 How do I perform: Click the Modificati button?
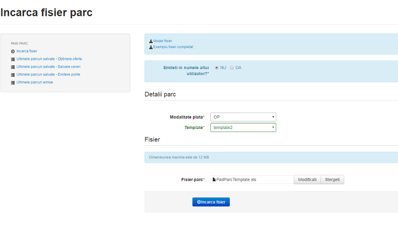(x=307, y=179)
